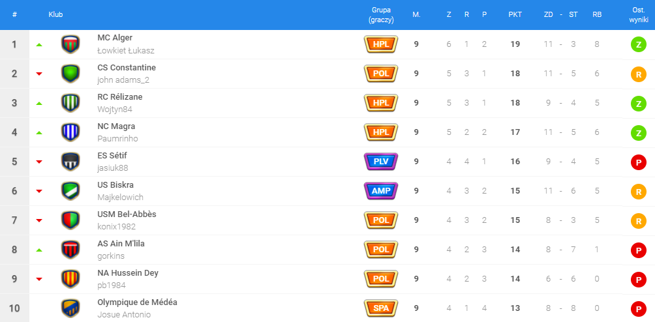Click the RC Rélizane striped crest
The image size is (655, 322).
point(70,103)
